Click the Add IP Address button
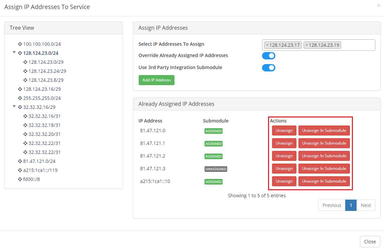The width and height of the screenshot is (384, 249). 156,80
